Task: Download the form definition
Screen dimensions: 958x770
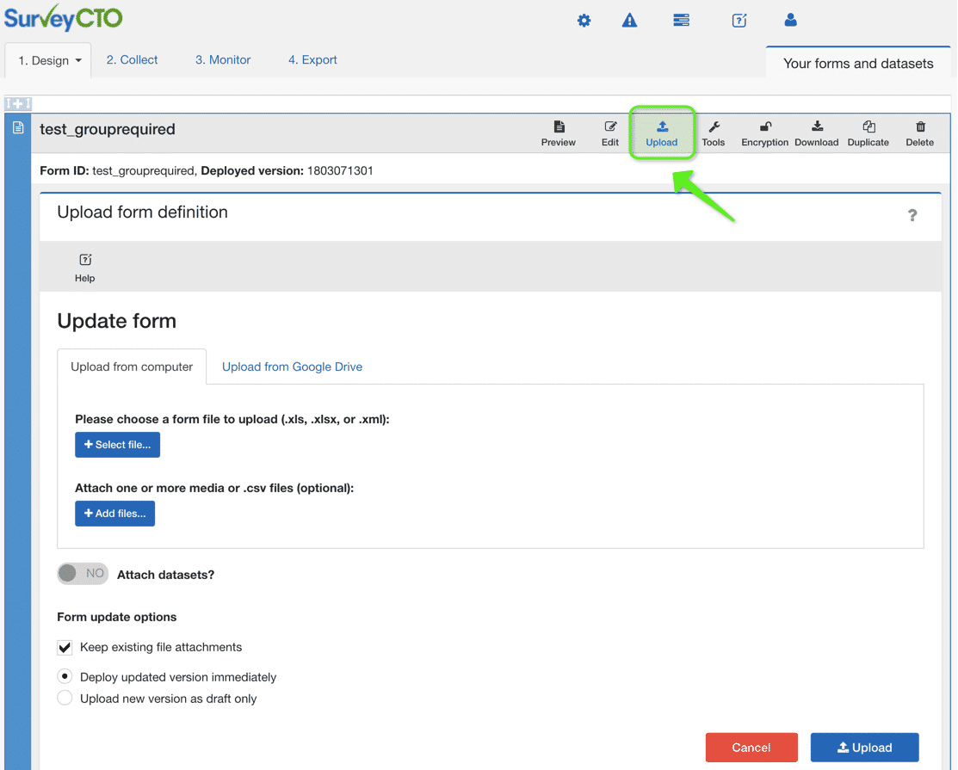Action: pyautogui.click(x=816, y=133)
